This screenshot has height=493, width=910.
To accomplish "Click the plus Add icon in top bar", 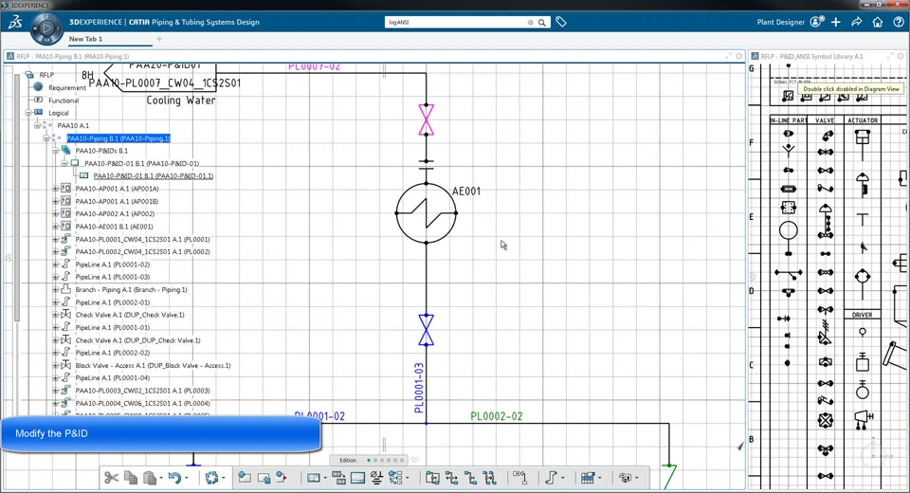I will pyautogui.click(x=836, y=22).
